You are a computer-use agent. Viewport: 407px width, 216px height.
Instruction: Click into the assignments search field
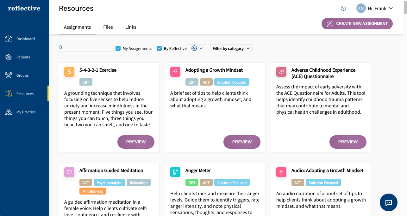pos(88,48)
